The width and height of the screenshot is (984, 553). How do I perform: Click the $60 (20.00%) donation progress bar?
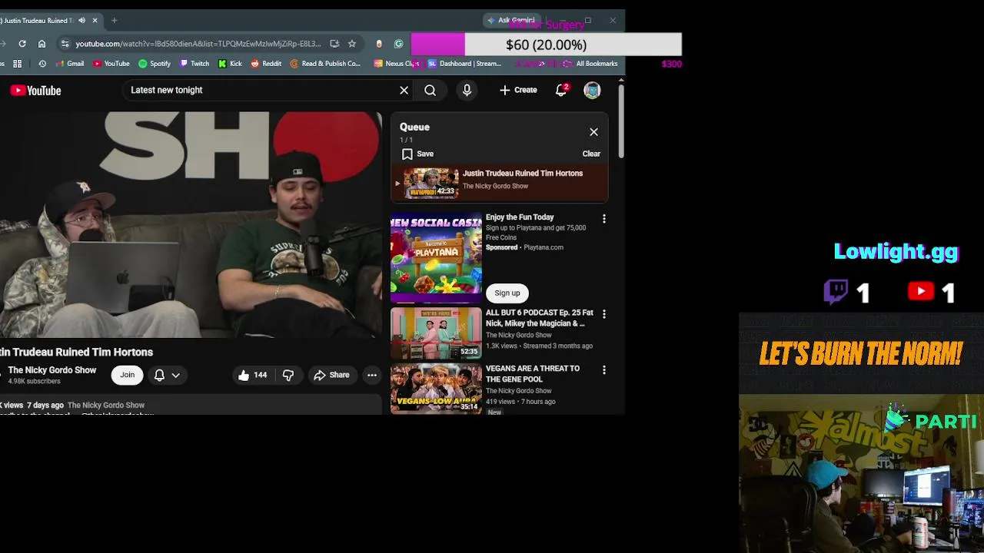pyautogui.click(x=546, y=45)
